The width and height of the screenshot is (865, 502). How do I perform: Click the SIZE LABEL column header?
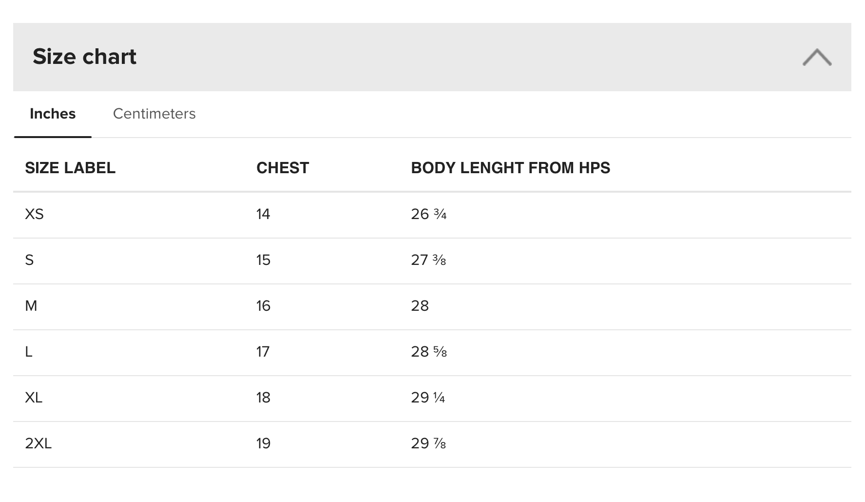tap(70, 168)
